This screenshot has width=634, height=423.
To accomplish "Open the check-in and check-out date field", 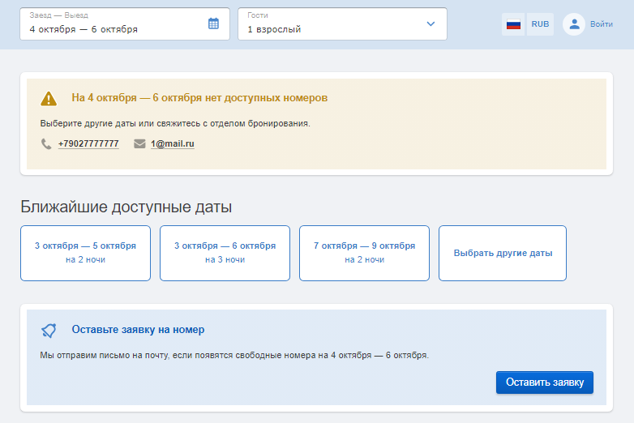I will pos(125,23).
